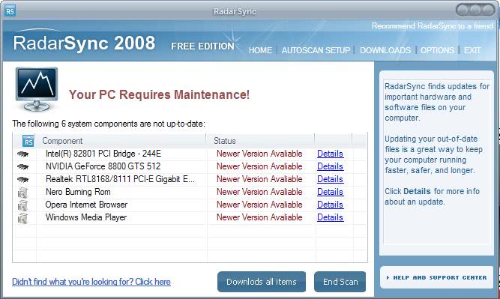The image size is (500, 299).
Task: Click Your PC Requires Maintenance heading
Action: pos(159,95)
